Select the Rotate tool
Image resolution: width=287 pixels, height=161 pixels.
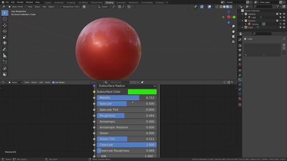5,31
